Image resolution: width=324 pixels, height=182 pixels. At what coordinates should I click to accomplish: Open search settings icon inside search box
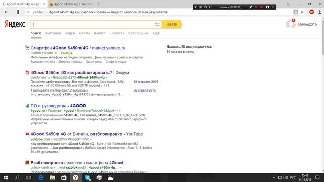click(157, 24)
